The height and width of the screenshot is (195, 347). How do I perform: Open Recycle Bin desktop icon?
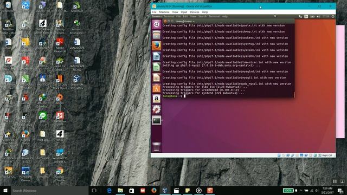pos(8,6)
